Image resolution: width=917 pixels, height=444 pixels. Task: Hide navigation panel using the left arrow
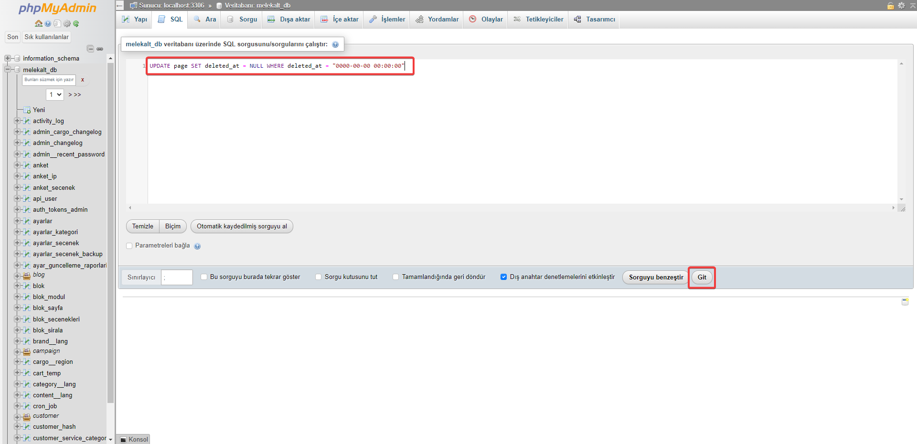coord(120,6)
